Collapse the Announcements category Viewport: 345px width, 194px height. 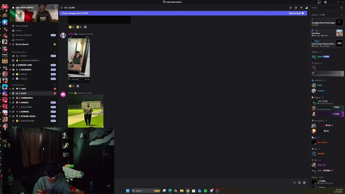click(19, 52)
